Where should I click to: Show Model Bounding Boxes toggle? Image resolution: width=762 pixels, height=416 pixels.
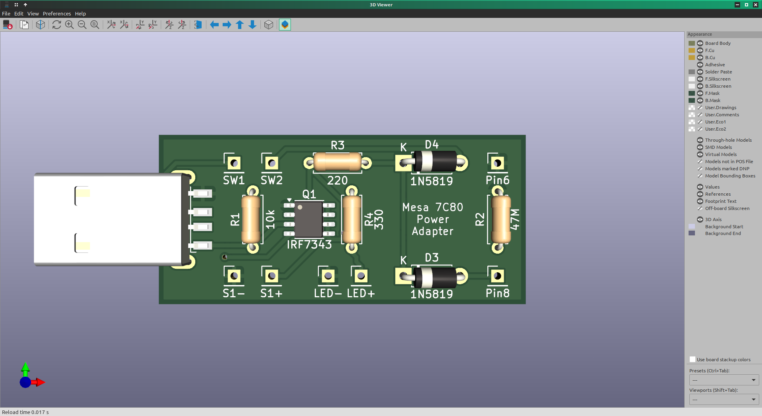[700, 176]
